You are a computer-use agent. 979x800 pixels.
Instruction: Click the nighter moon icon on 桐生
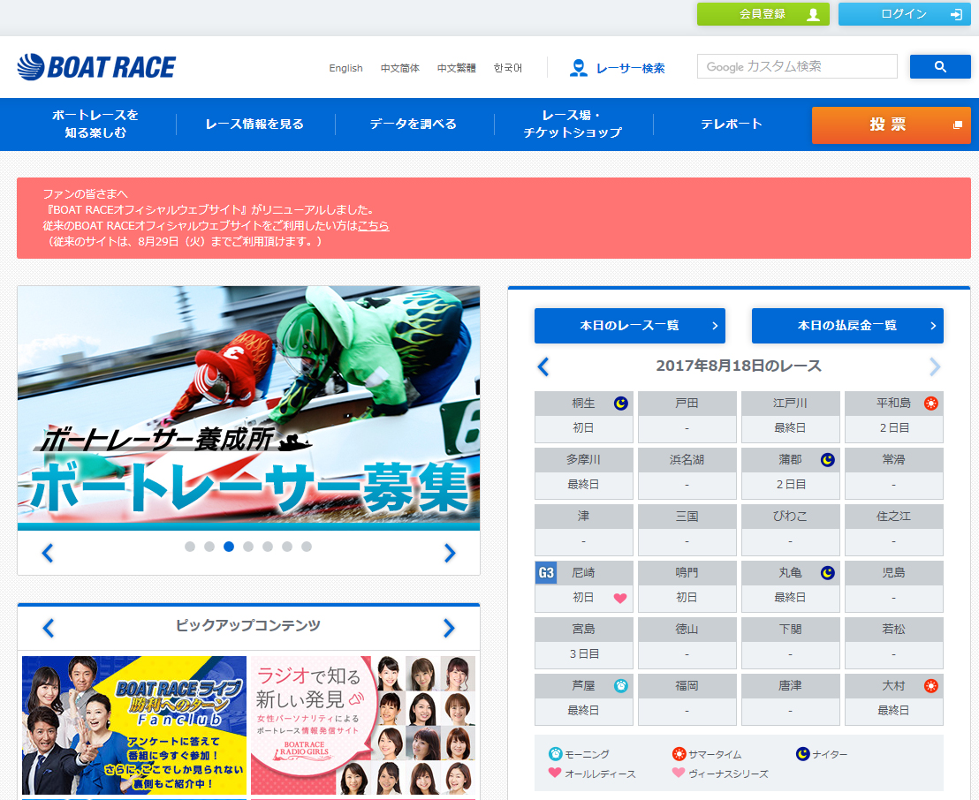point(620,404)
